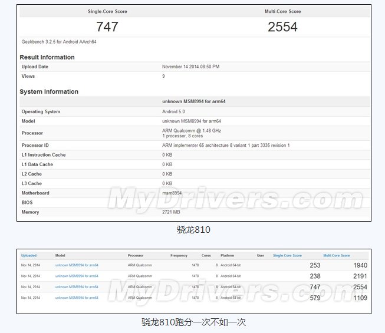Viewport: 385px width, 333px height.
Task: Click the BIOS label
Action: coord(27,202)
